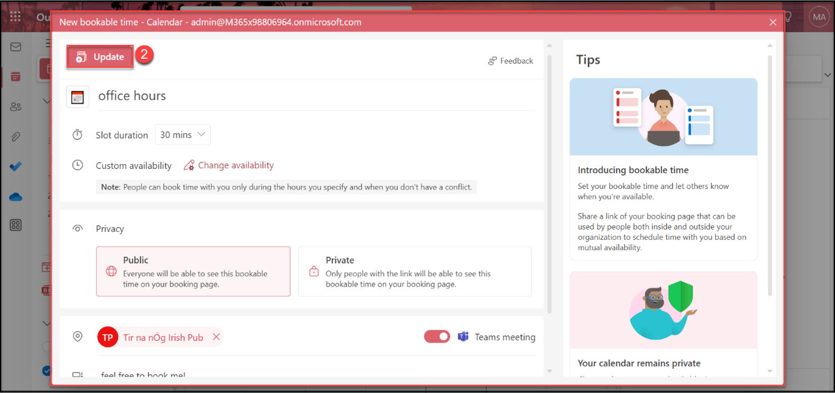Close the New bookable time dialog
This screenshot has width=835, height=393.
(773, 22)
